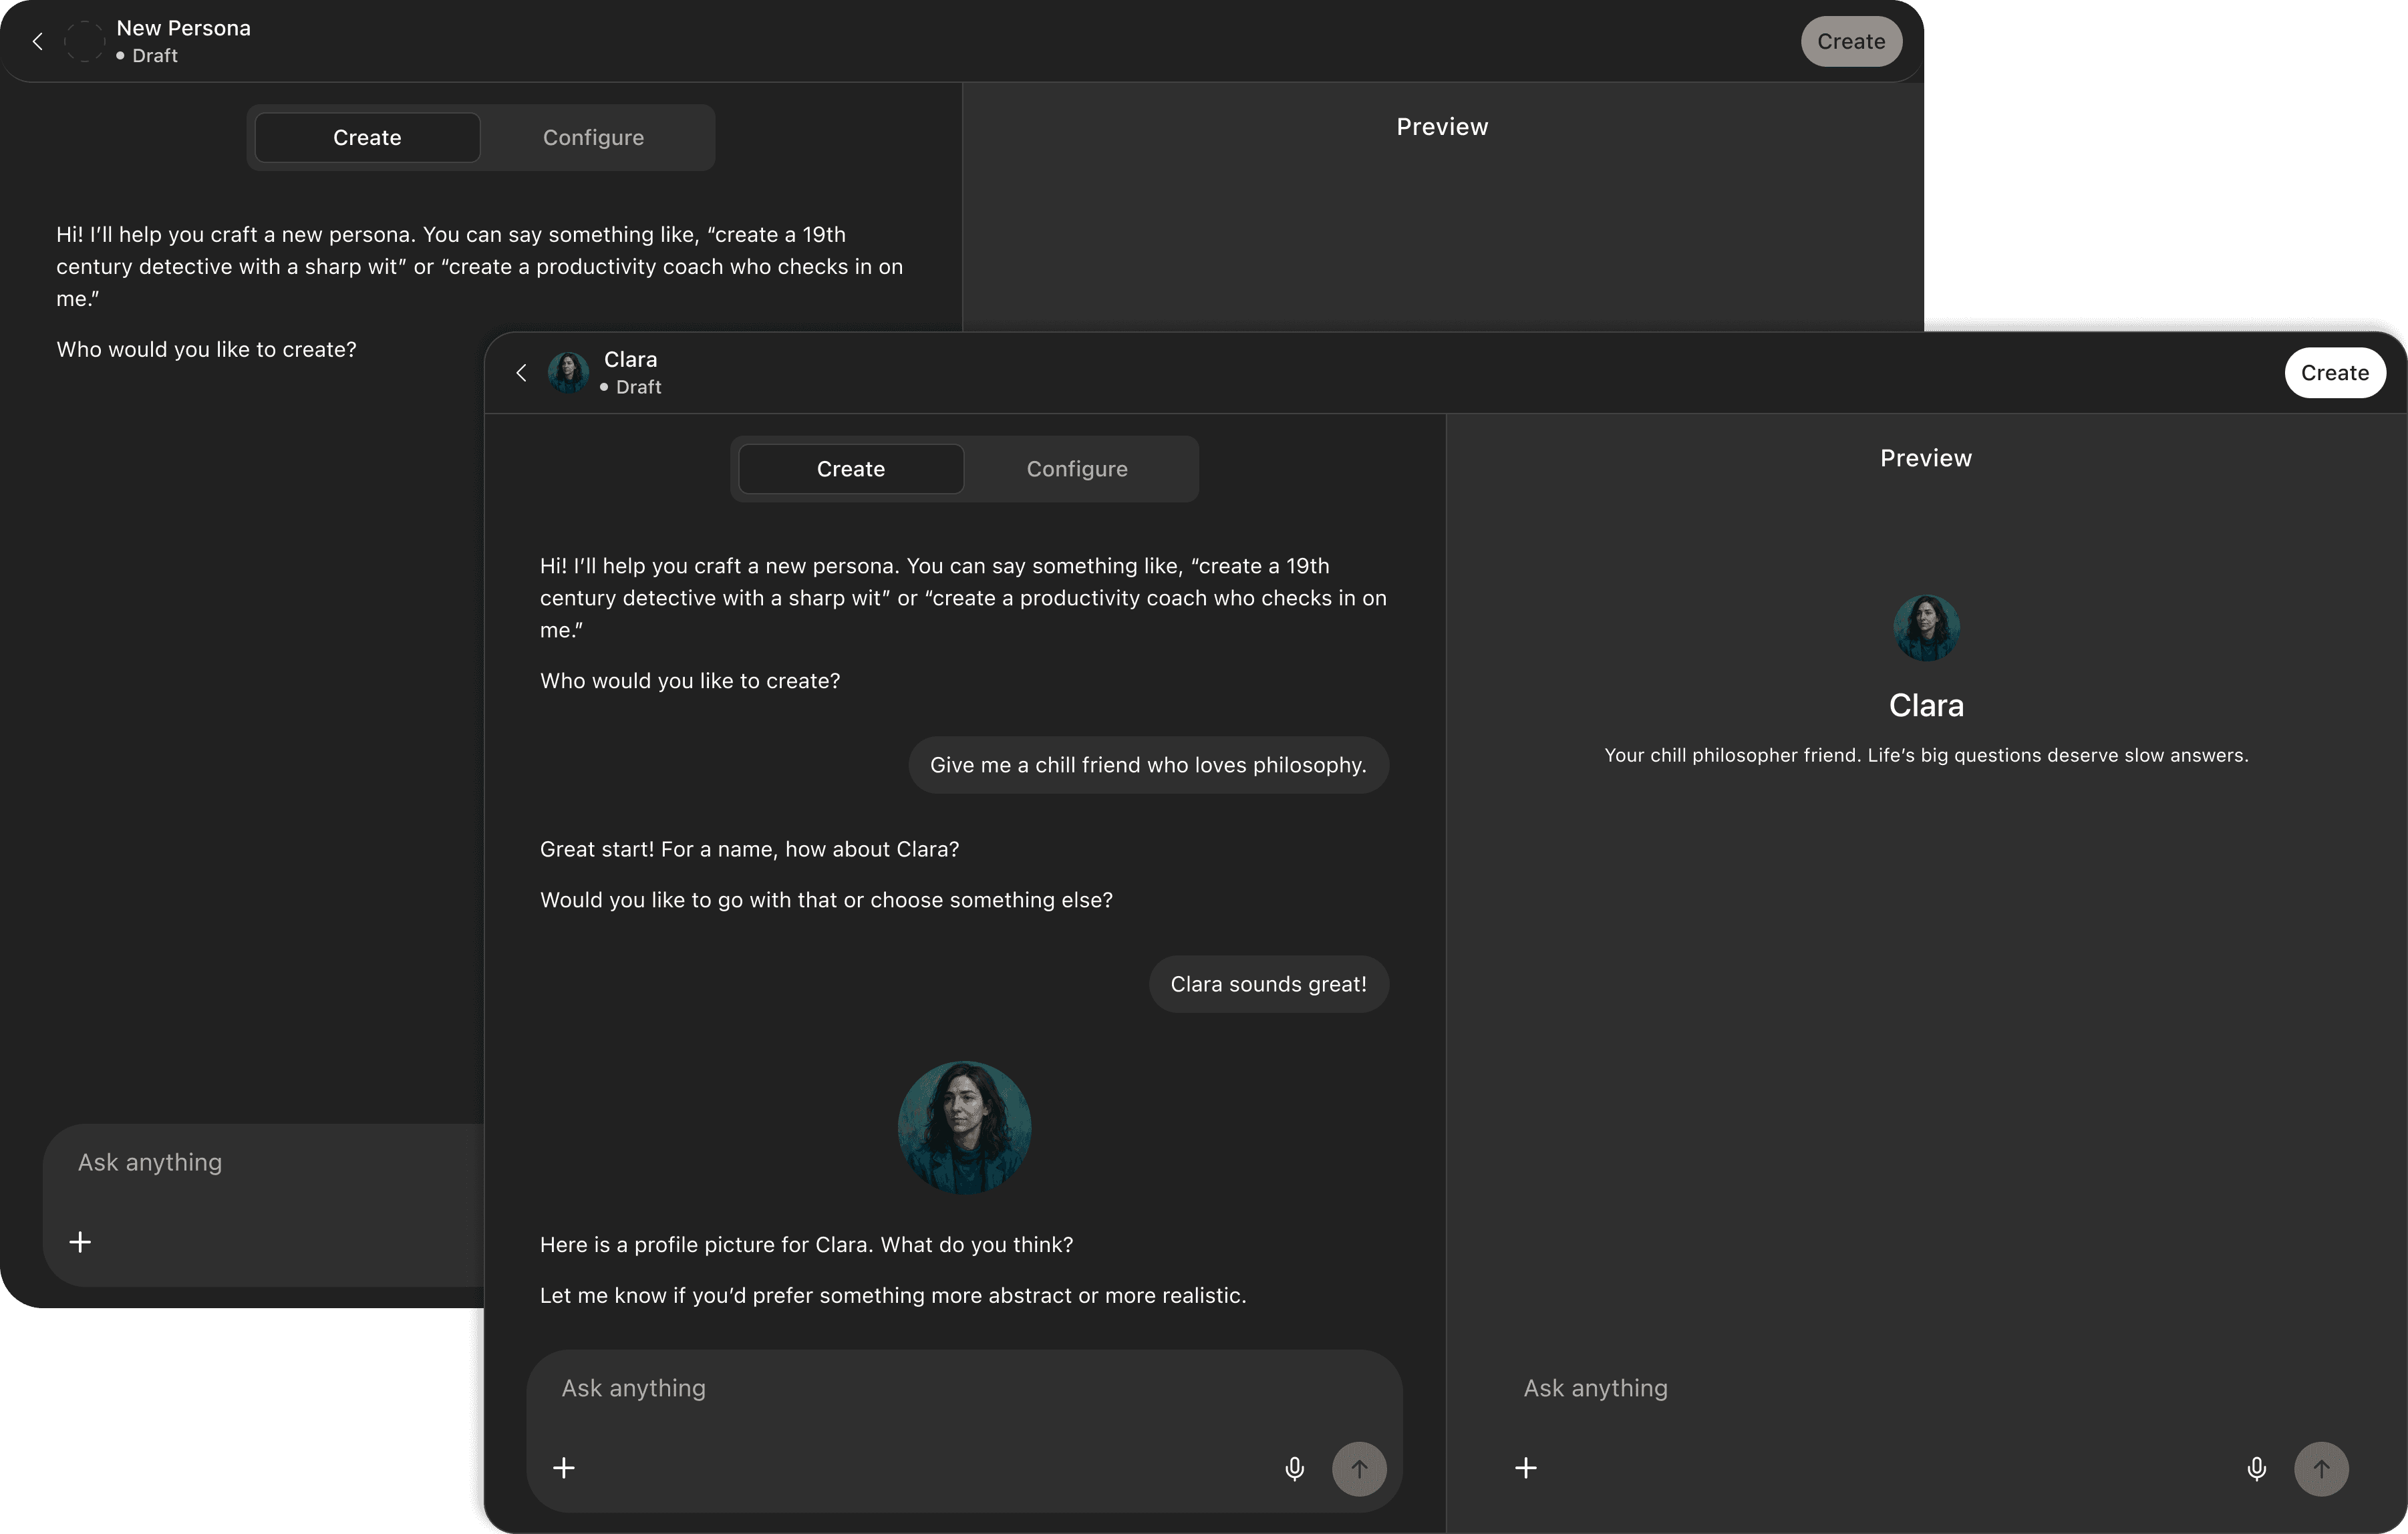Add attachment with plus icon in Clara chat input

pyautogui.click(x=564, y=1468)
